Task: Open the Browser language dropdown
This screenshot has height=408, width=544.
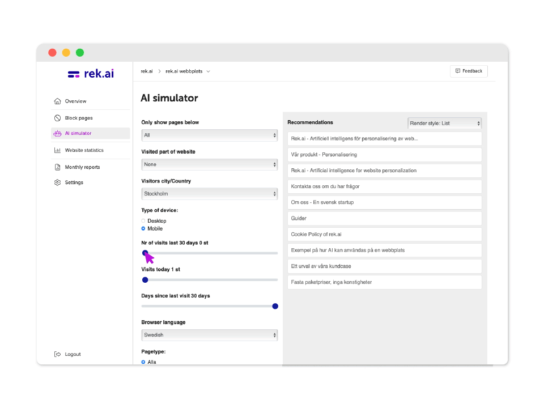Action: point(210,335)
